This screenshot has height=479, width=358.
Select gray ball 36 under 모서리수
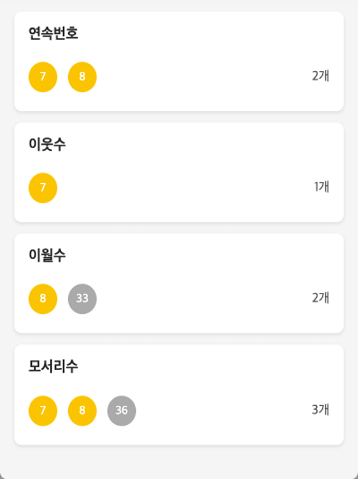point(122,411)
